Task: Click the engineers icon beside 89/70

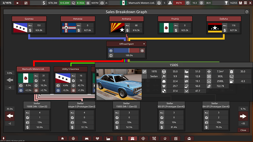Action: (170, 3)
